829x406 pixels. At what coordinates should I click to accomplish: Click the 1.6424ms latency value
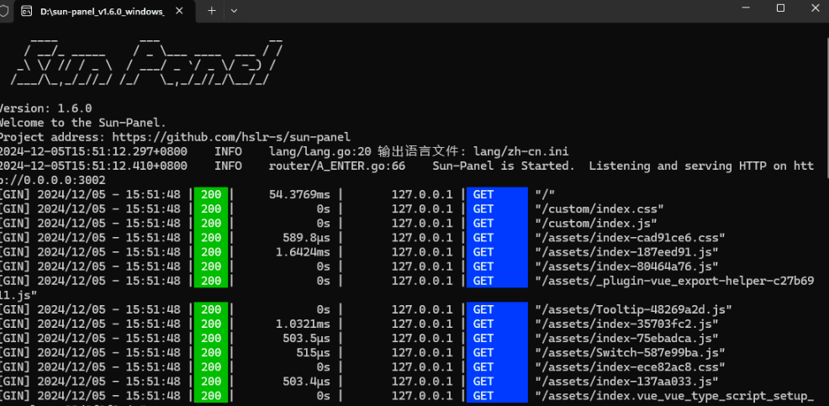[303, 252]
